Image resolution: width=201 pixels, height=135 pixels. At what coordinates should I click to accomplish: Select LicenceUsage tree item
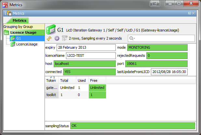point(26,44)
